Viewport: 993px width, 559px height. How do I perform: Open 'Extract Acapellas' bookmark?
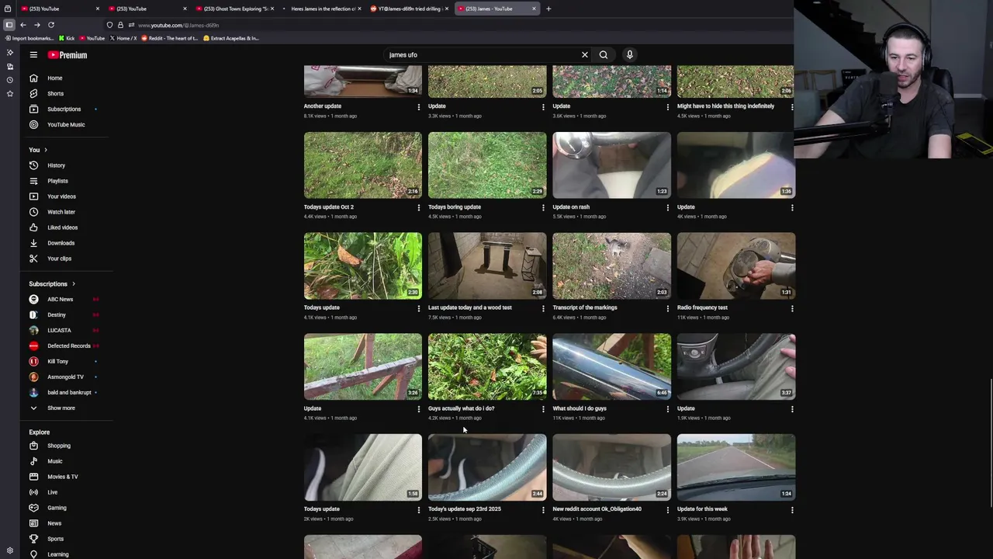pyautogui.click(x=231, y=38)
